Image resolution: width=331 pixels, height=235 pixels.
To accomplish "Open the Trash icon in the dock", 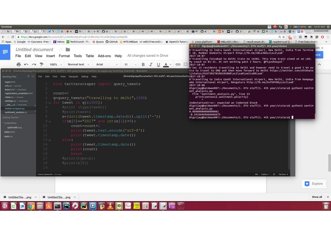I will pos(326,206).
